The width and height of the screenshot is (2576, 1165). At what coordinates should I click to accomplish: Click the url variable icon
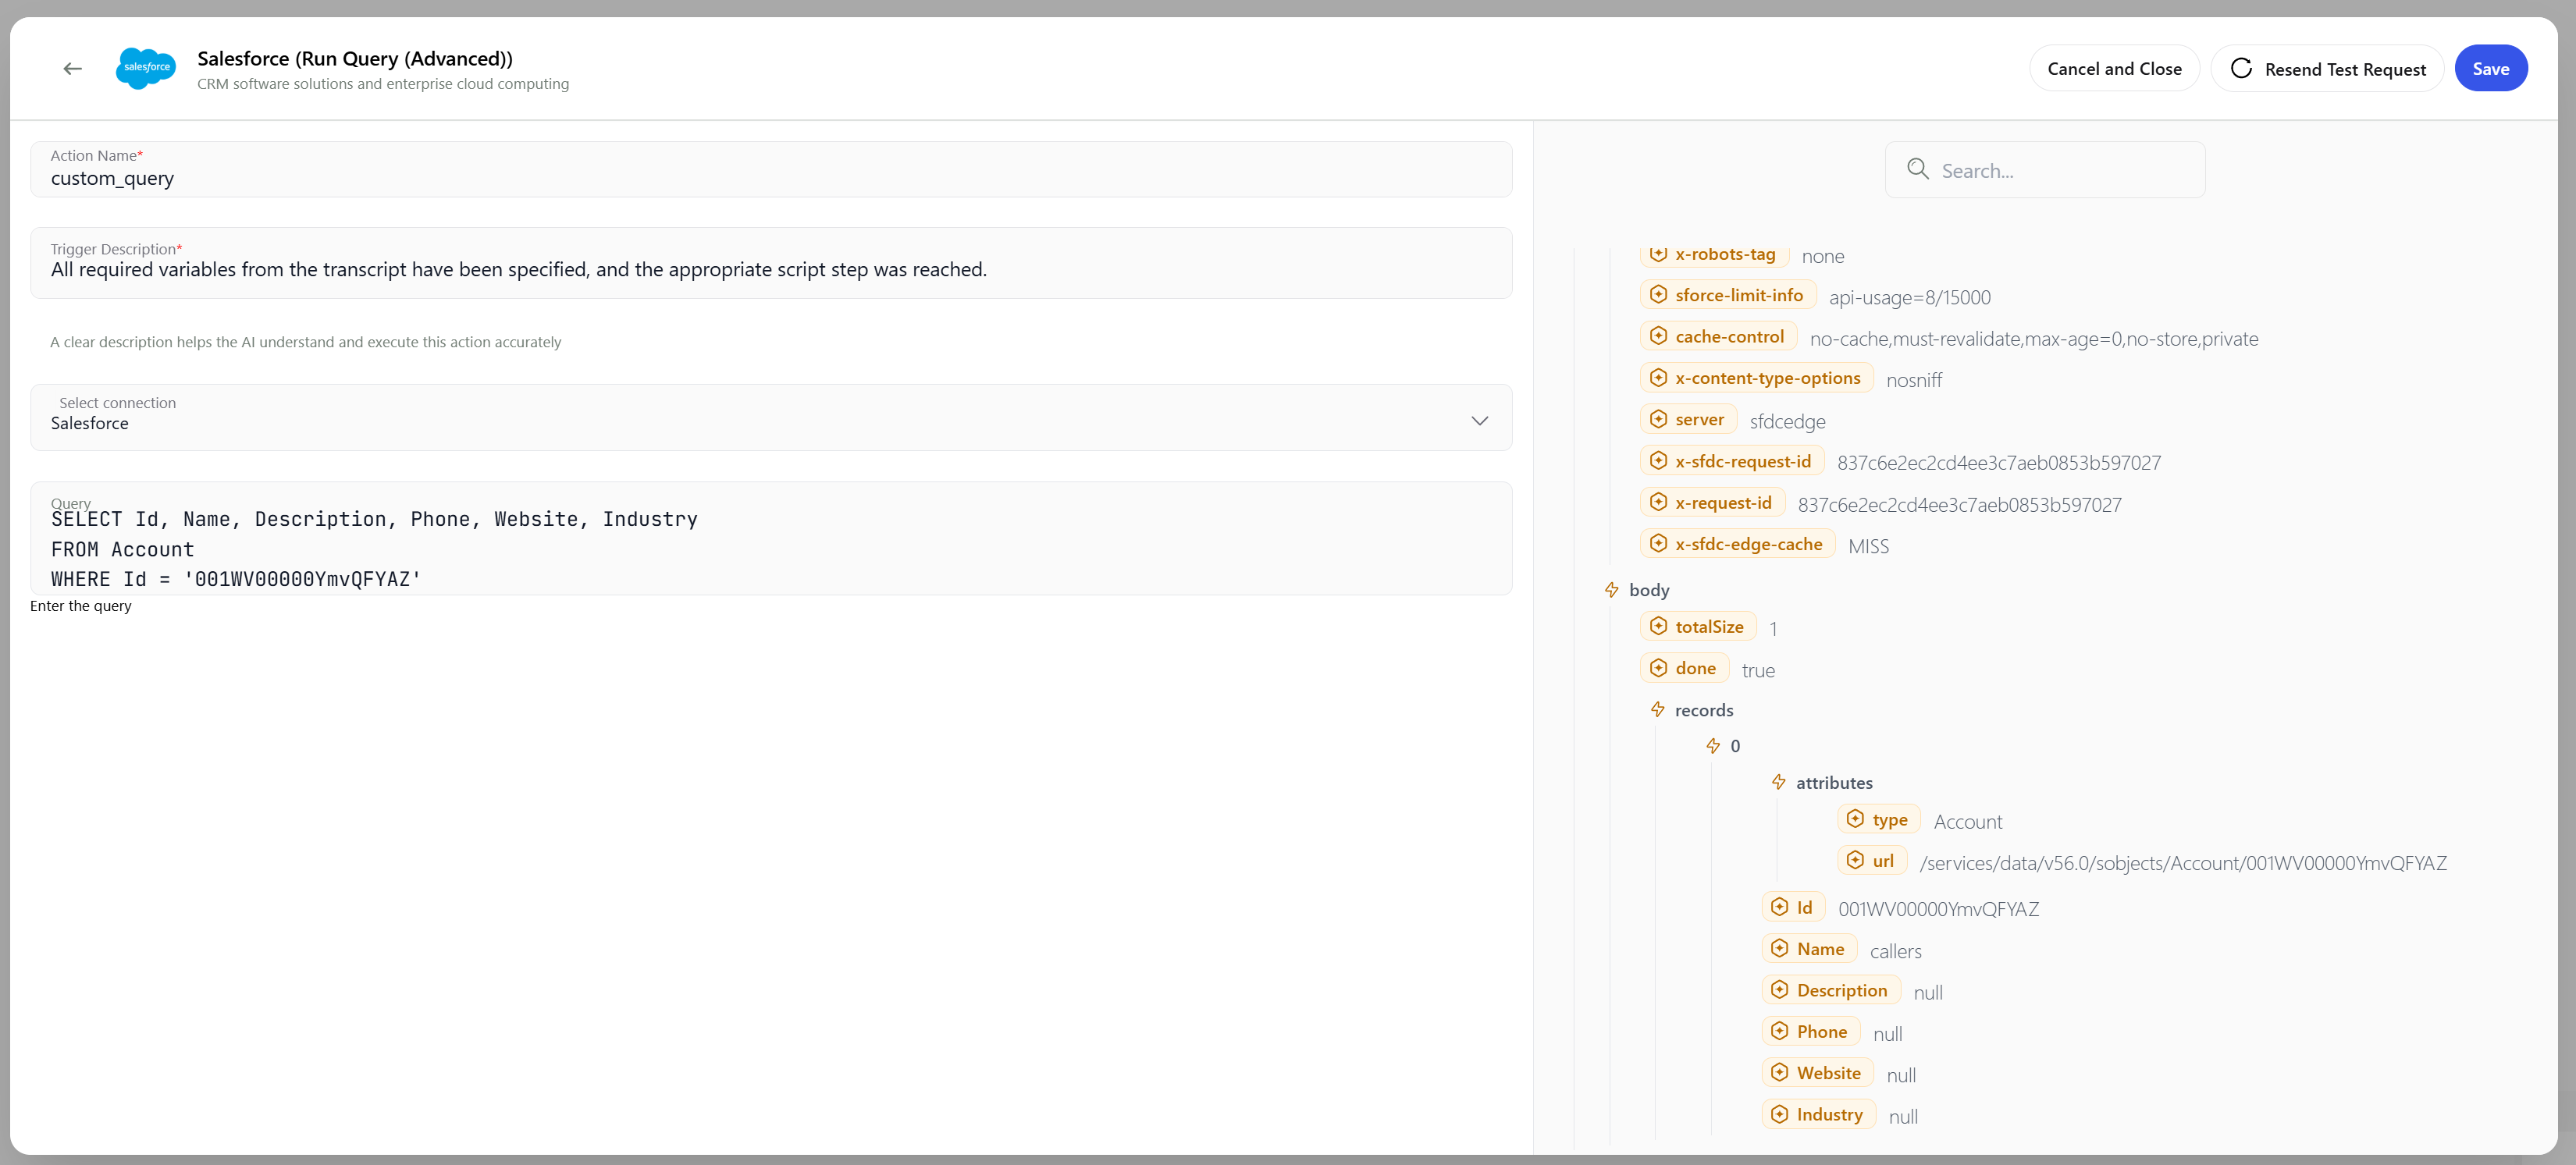[x=1855, y=860]
